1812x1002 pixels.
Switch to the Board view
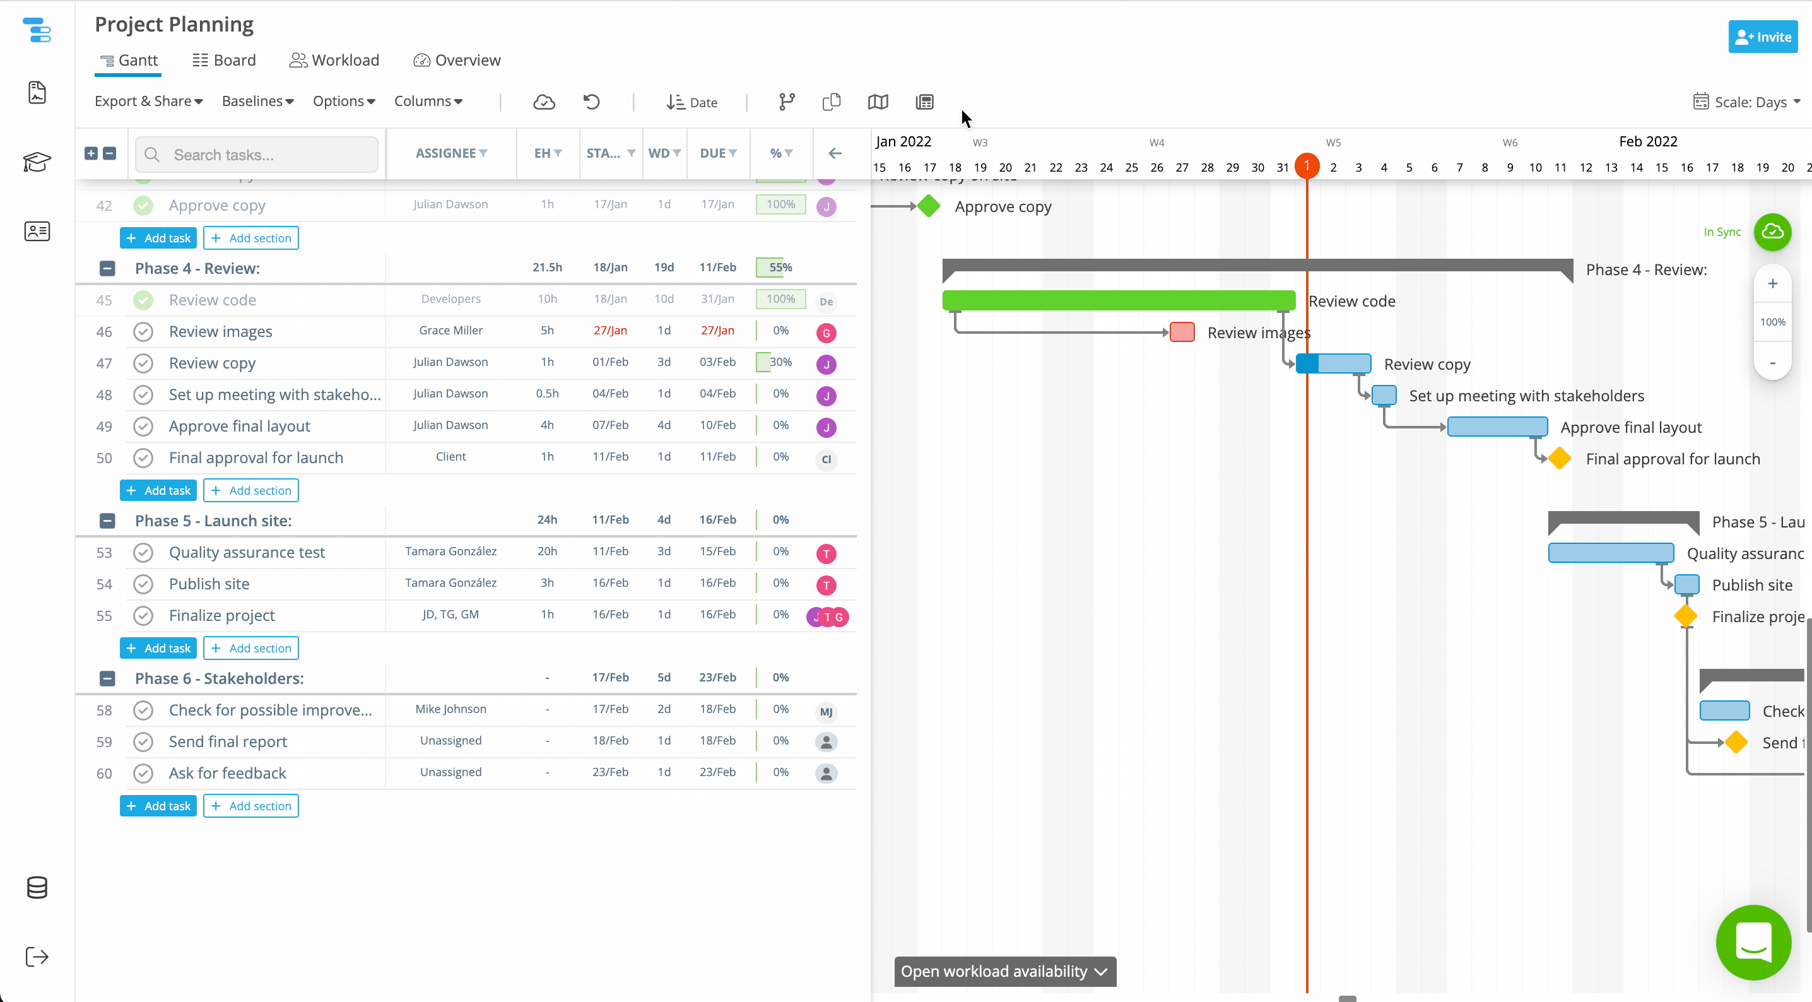[224, 60]
